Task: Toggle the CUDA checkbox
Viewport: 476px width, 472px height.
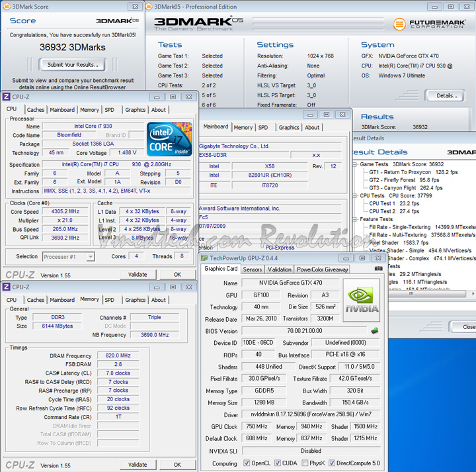Action: (x=278, y=463)
